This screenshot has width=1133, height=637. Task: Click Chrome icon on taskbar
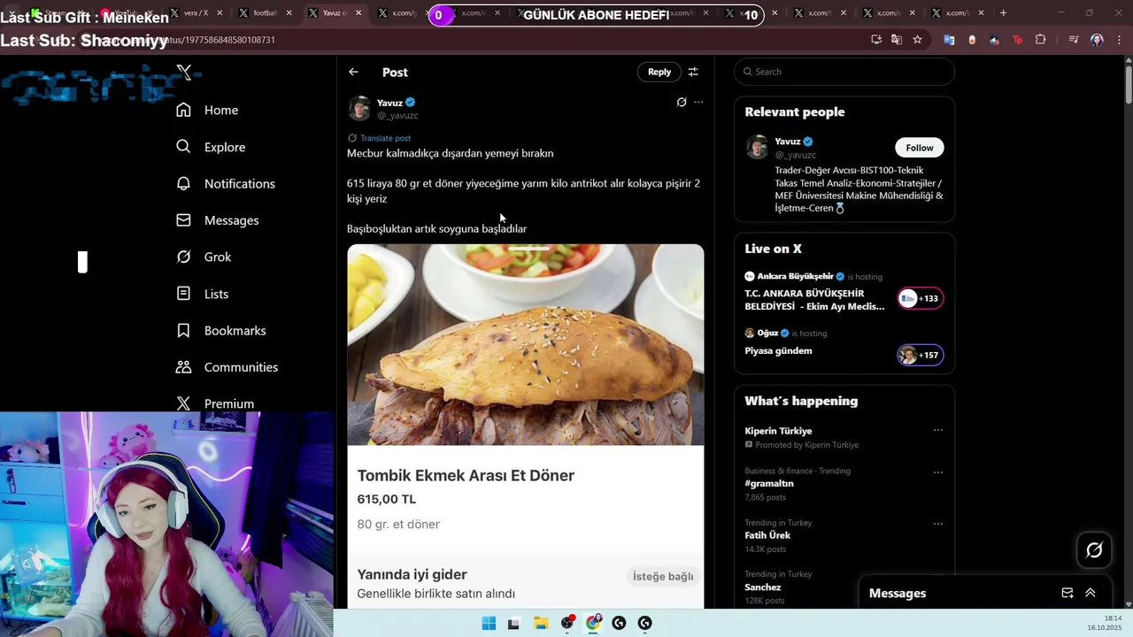click(593, 623)
